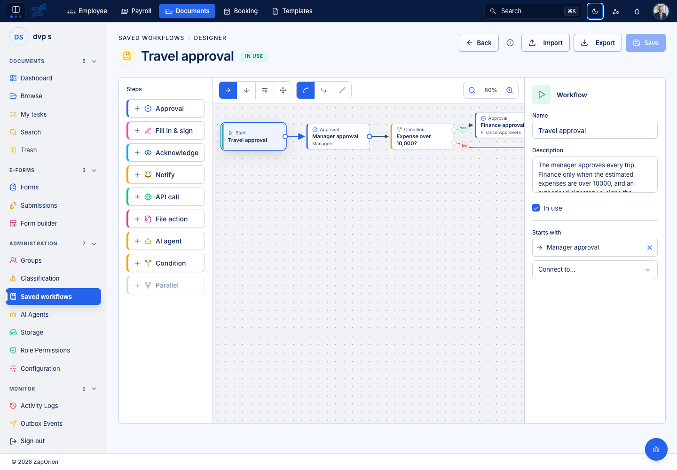Zoom in the workflow canvas
This screenshot has width=677, height=470.
point(510,90)
